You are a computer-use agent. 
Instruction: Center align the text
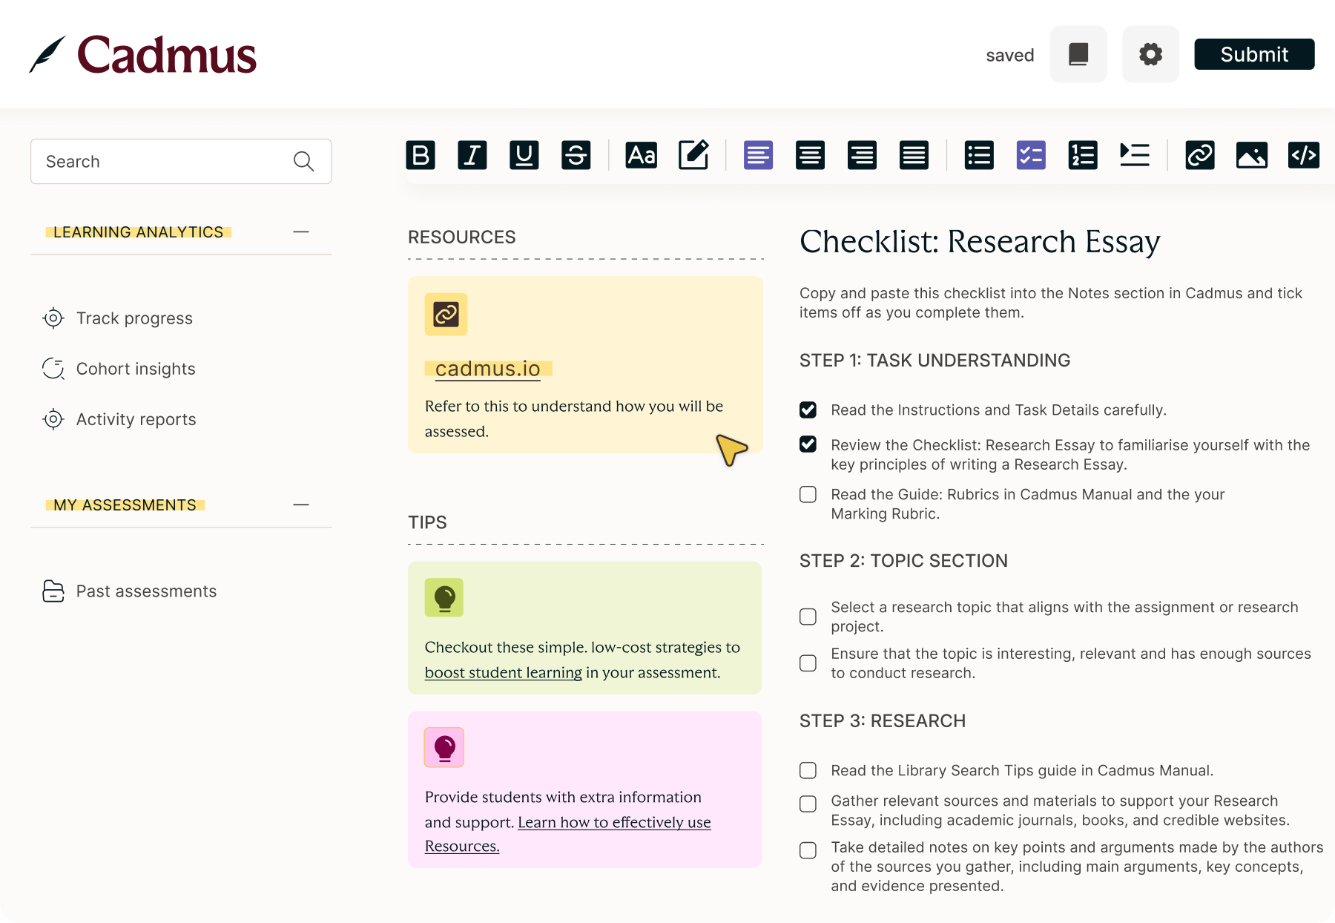point(810,155)
